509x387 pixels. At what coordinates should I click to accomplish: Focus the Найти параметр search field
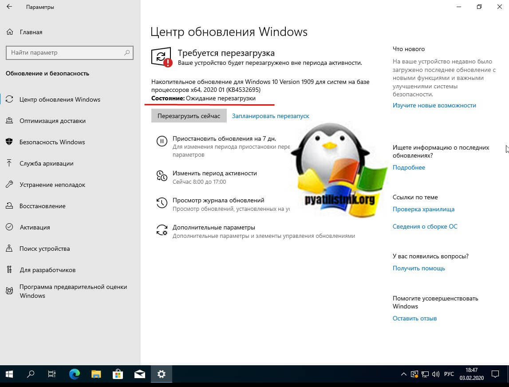(64, 52)
